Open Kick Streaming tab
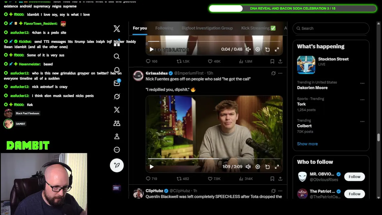 (258, 28)
